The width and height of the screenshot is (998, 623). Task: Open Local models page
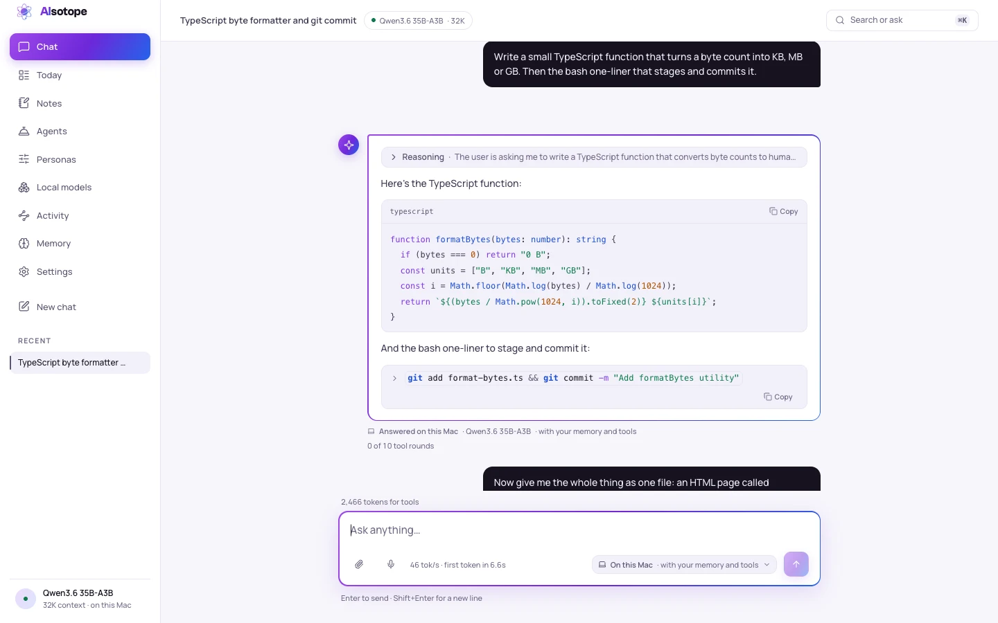pos(80,187)
